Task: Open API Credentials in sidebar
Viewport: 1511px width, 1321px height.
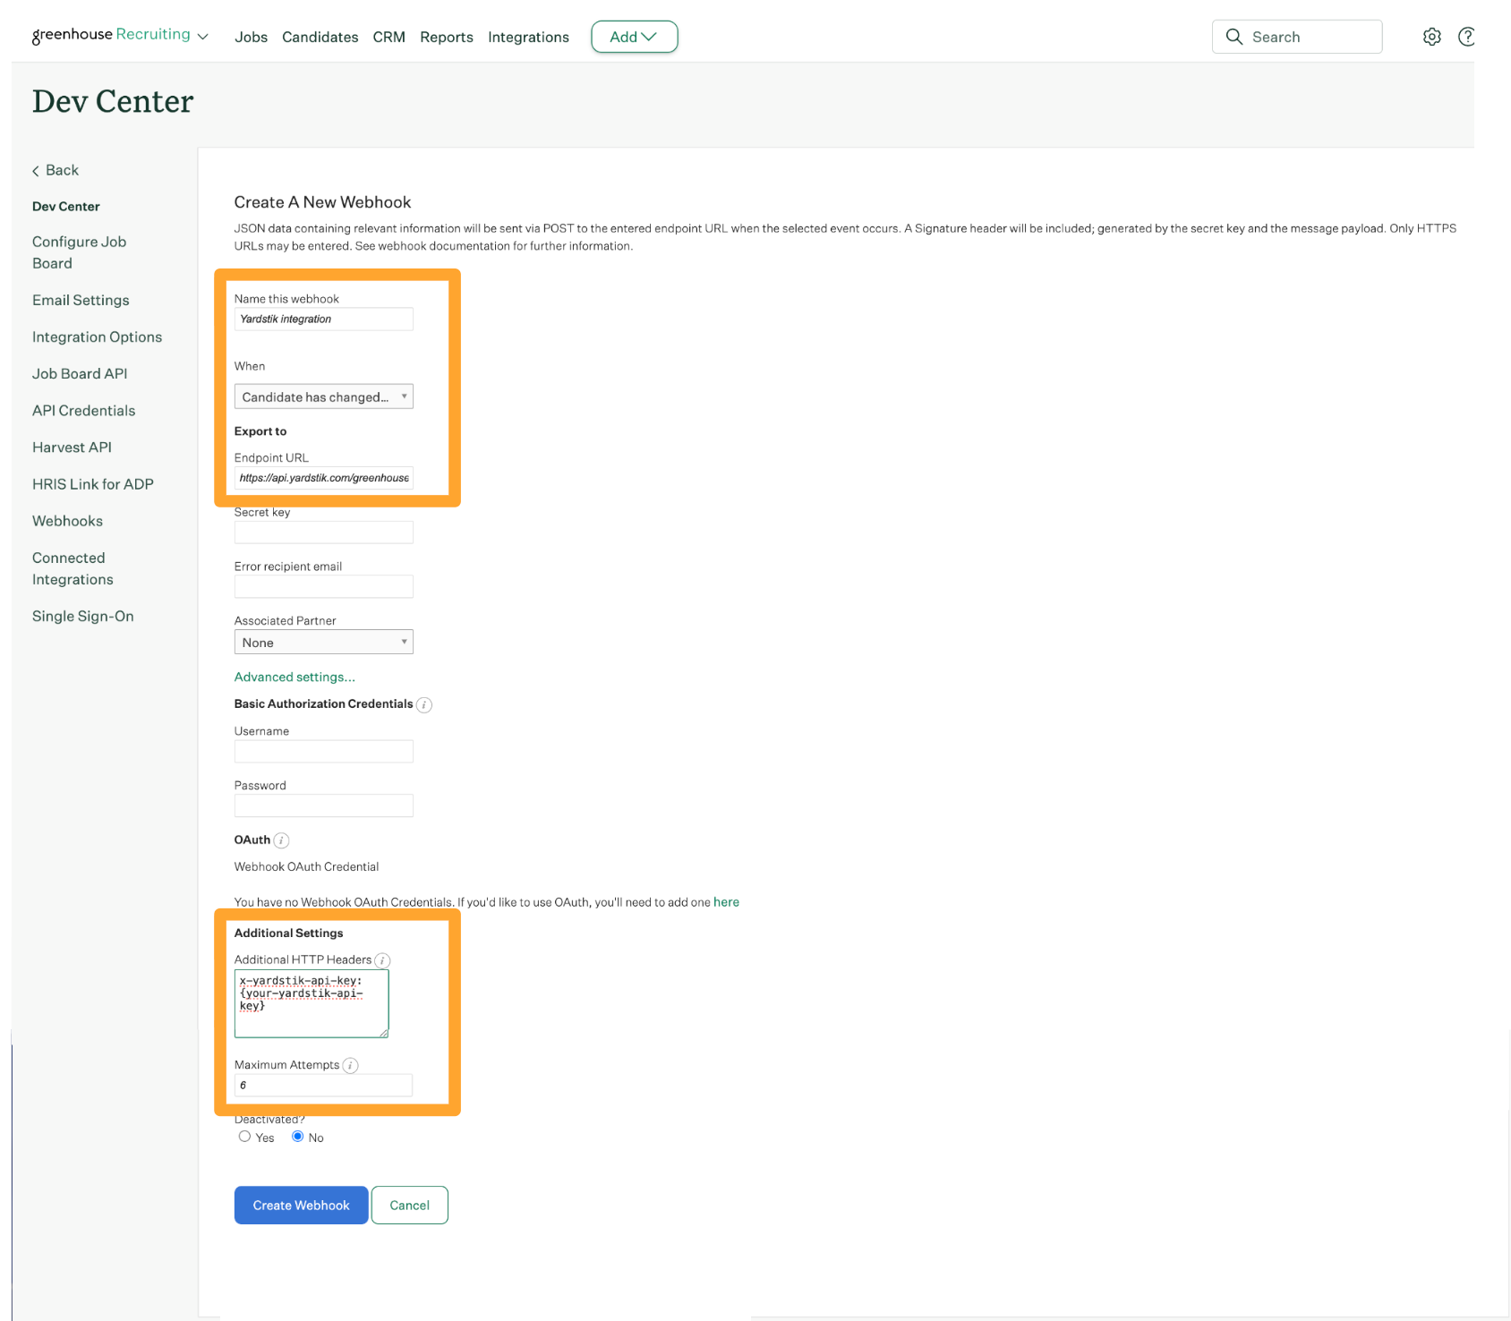Action: (x=83, y=411)
